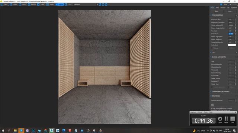Screen dimensions: 238x133
Task: Expand the SHARPENING/BLURRING section
Action: pos(211,92)
